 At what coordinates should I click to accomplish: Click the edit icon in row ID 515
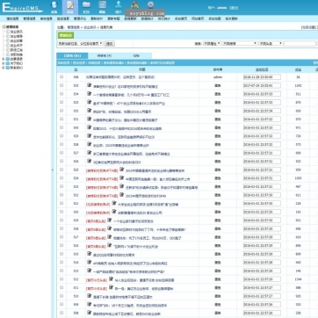coord(90,254)
